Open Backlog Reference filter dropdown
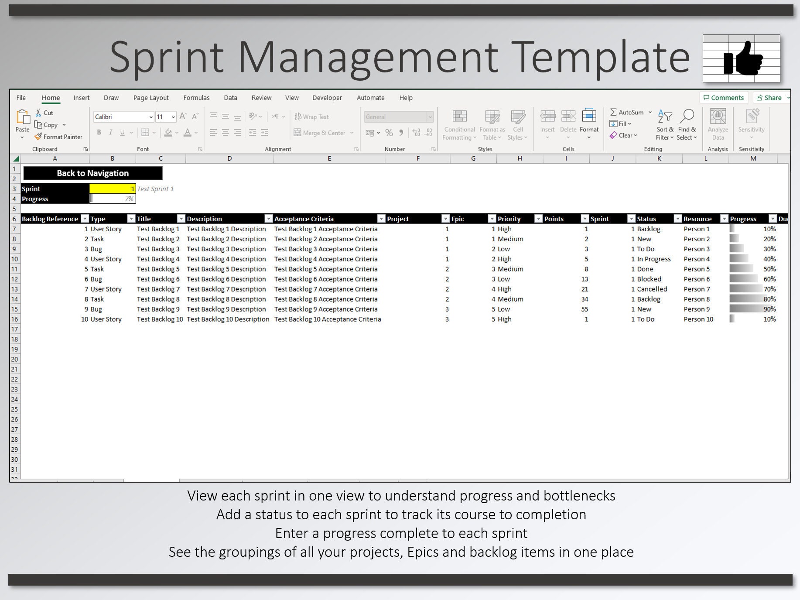This screenshot has height=600, width=800. (x=85, y=219)
